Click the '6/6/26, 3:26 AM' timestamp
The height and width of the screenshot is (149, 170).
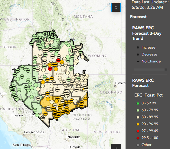point(147,7)
